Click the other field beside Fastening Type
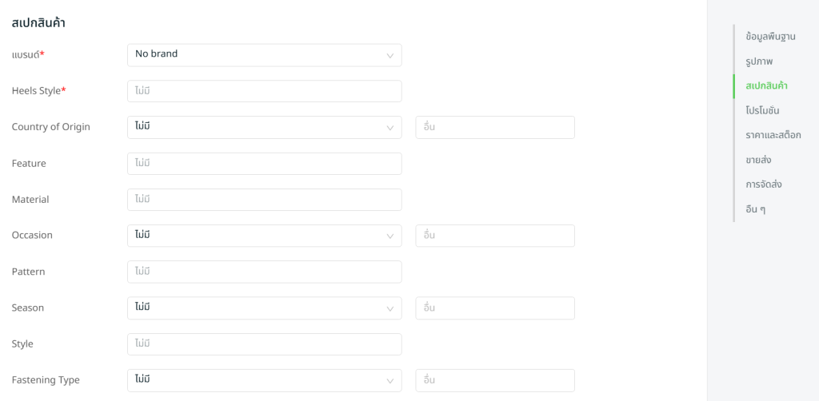The width and height of the screenshot is (819, 401). click(494, 380)
